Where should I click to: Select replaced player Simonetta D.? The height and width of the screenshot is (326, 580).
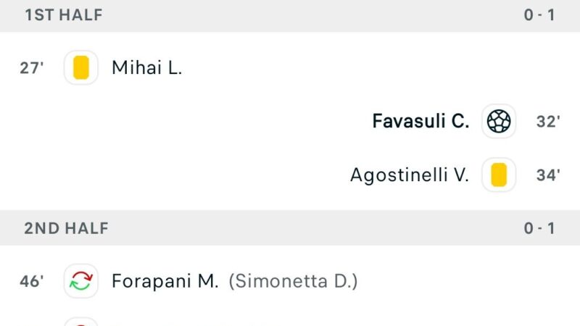(x=294, y=281)
